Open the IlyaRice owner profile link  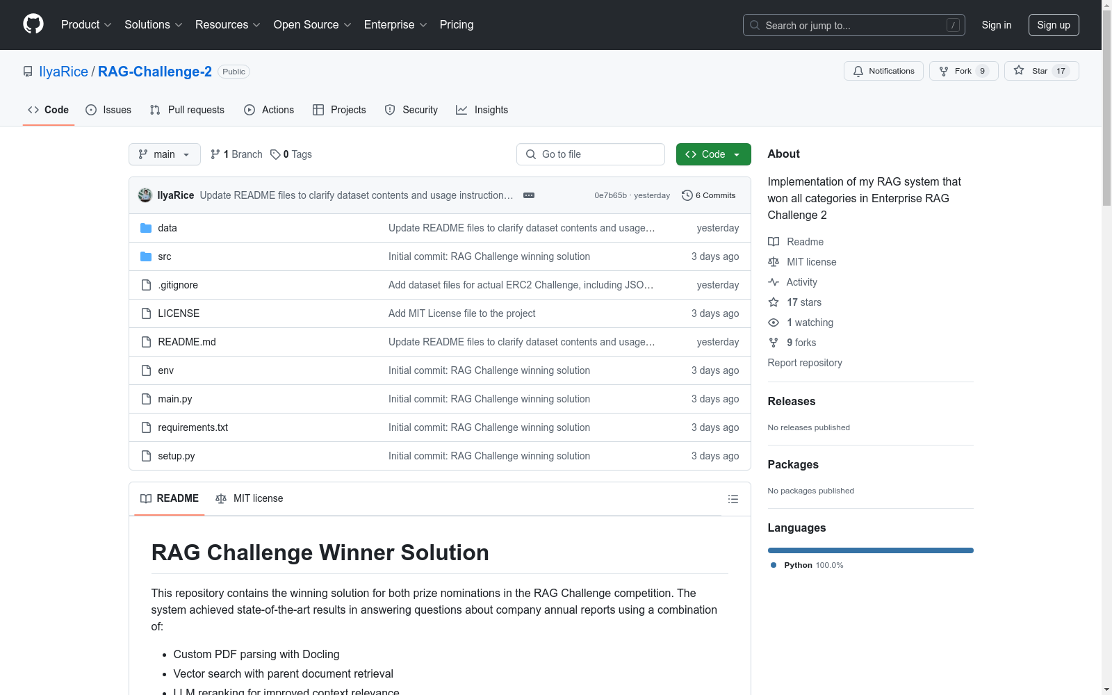coord(64,72)
